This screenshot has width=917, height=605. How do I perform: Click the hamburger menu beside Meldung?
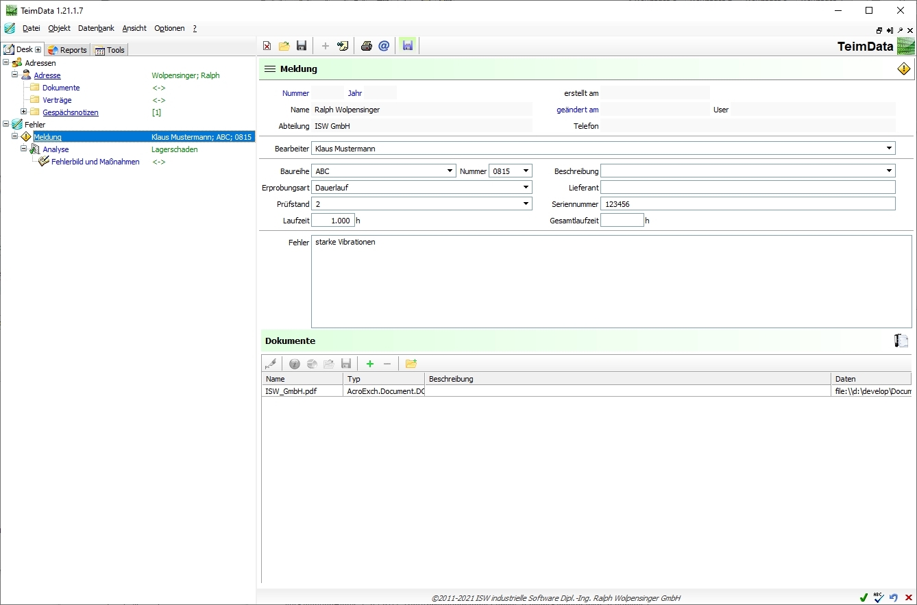coord(270,69)
